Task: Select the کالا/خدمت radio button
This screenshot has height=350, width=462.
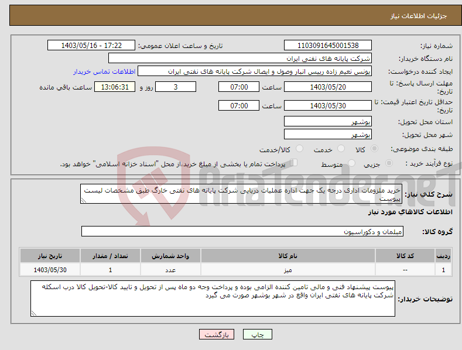Action: tap(299, 149)
